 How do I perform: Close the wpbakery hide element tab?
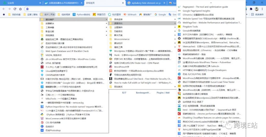(164, 3)
